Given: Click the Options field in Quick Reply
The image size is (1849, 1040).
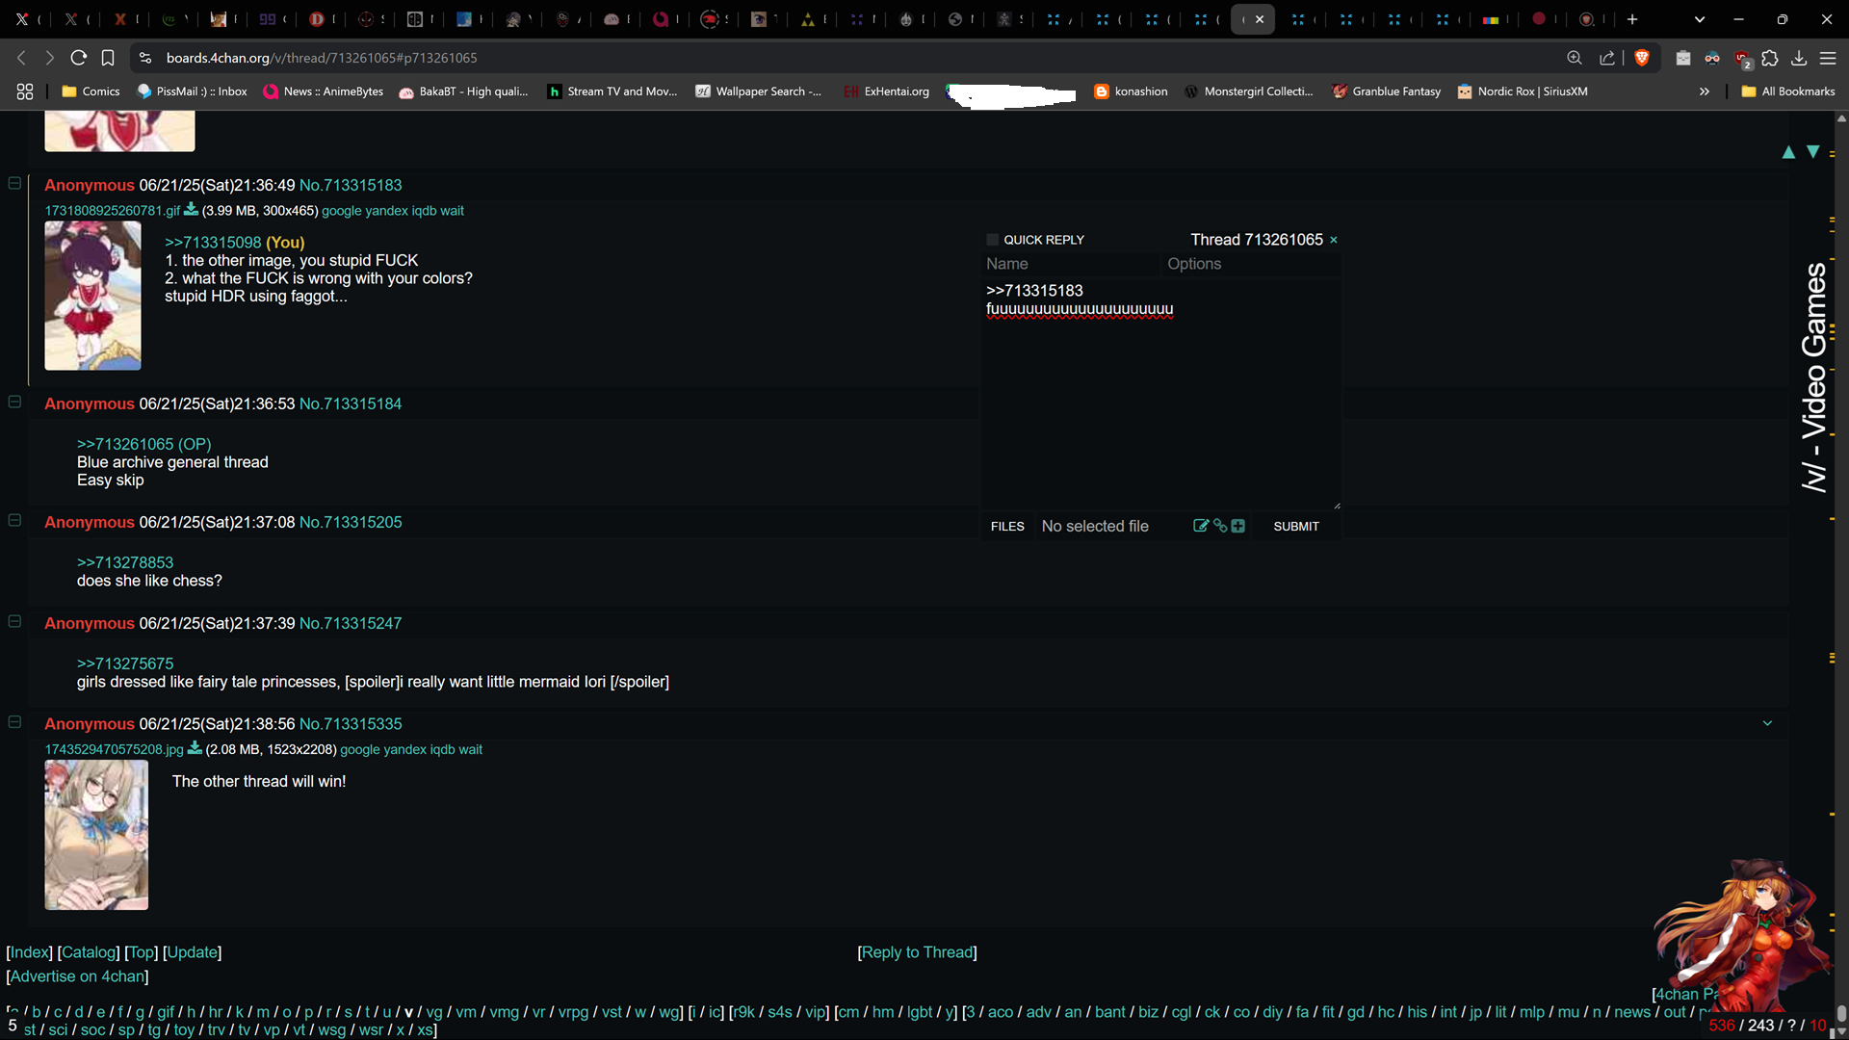Looking at the screenshot, I should (x=1251, y=264).
